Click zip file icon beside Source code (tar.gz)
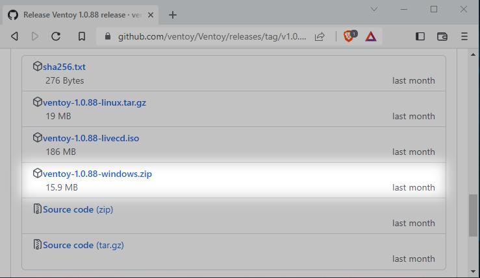Screen dimensions: 480x278 [37, 244]
